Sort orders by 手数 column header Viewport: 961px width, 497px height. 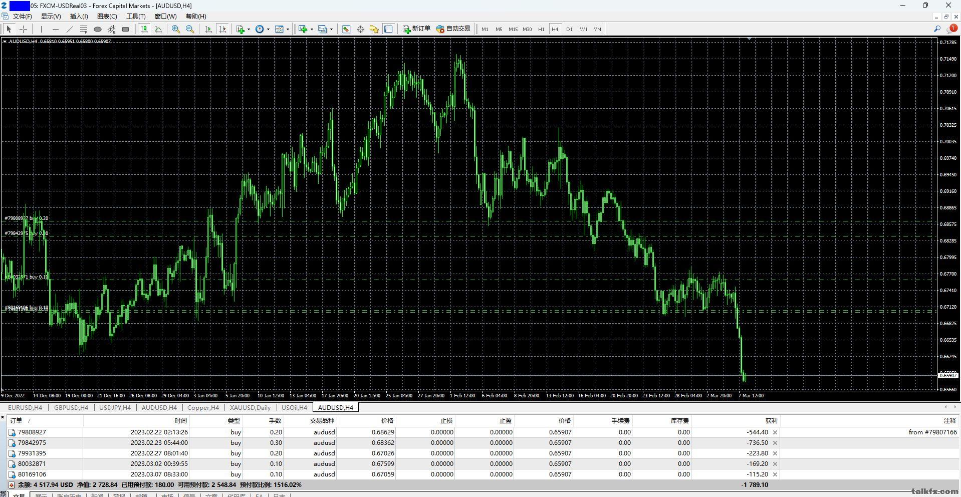[275, 421]
